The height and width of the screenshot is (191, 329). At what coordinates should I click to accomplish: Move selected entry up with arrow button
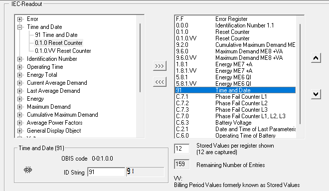tap(316, 58)
